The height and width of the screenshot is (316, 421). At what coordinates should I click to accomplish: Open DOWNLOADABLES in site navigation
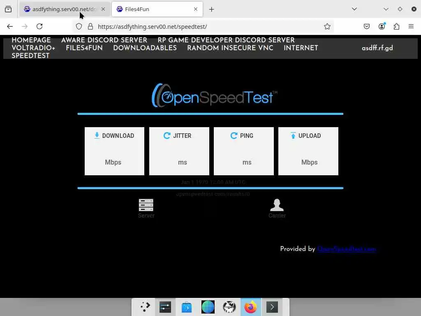145,48
